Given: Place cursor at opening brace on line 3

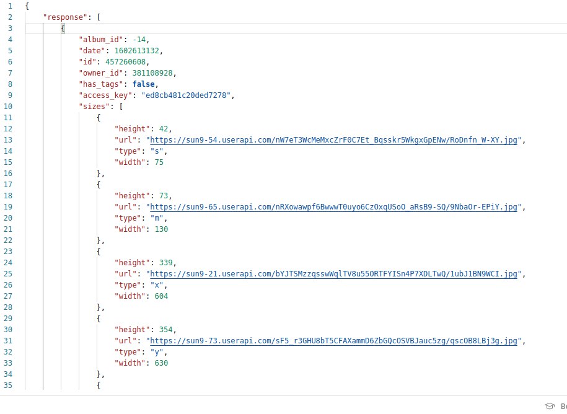Looking at the screenshot, I should coord(63,29).
